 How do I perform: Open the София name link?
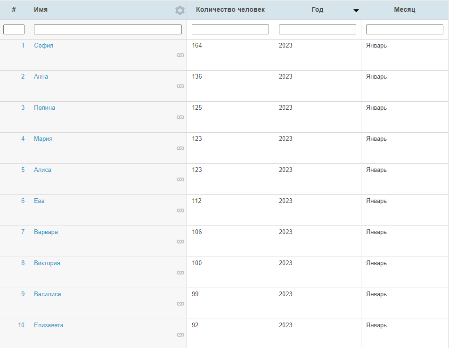[44, 46]
